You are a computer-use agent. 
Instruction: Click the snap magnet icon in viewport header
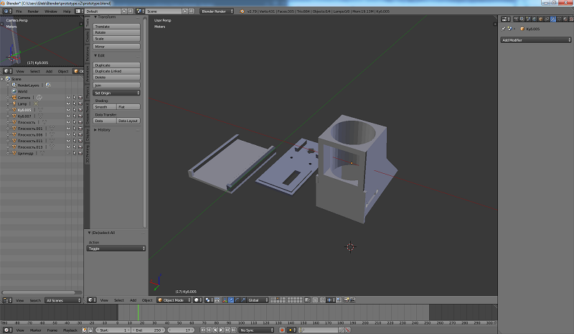coord(322,300)
